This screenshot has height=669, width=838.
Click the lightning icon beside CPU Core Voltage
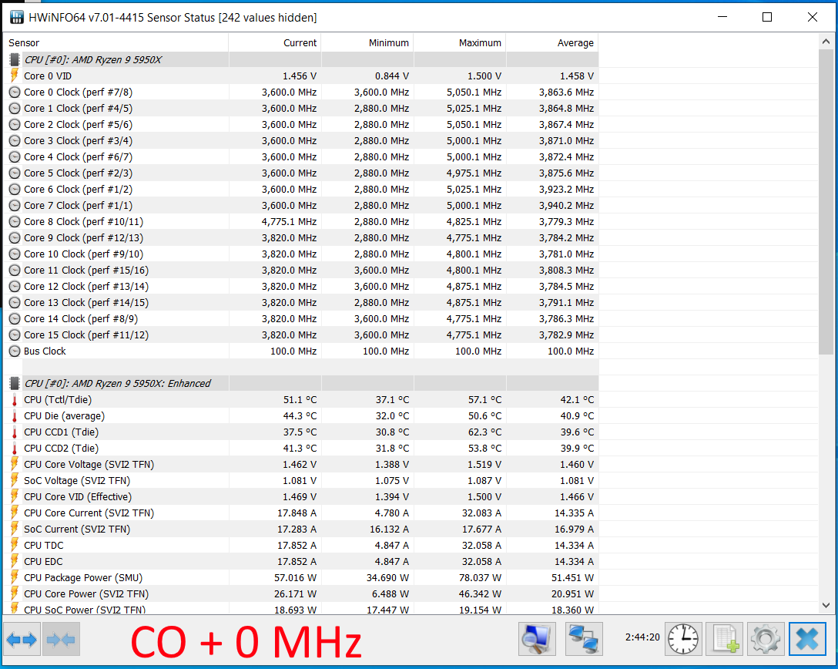pos(15,464)
